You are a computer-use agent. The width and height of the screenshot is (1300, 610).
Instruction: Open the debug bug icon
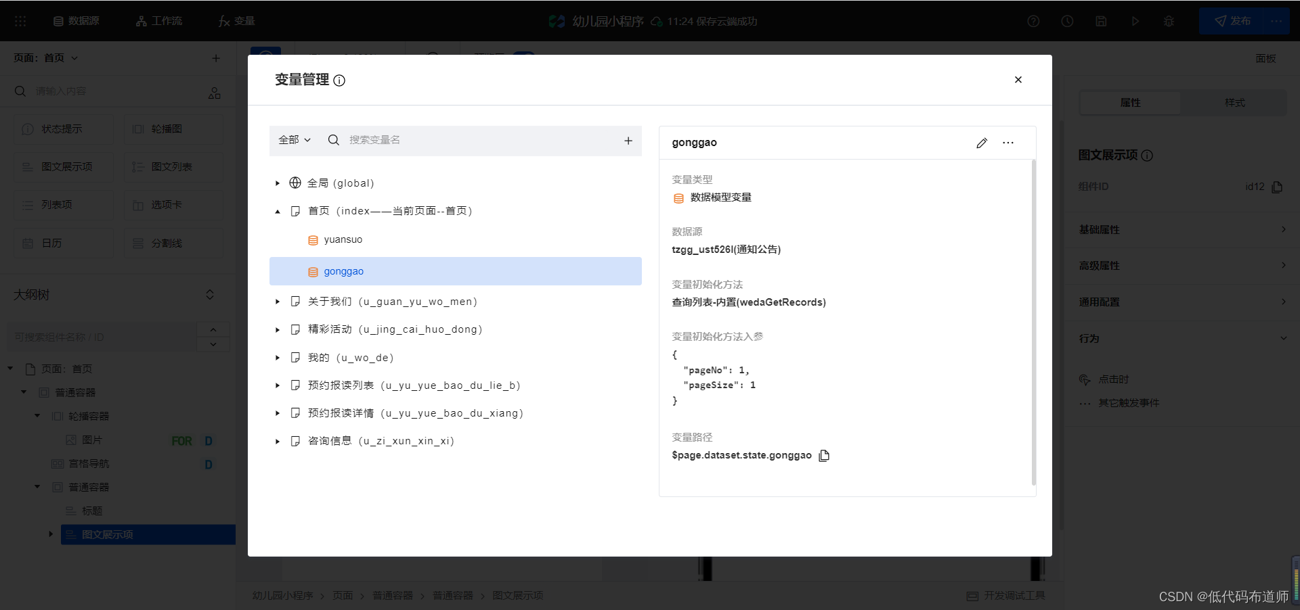click(x=1169, y=21)
